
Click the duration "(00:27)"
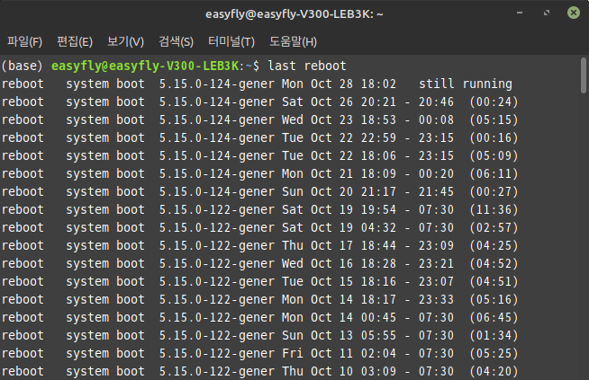[494, 192]
